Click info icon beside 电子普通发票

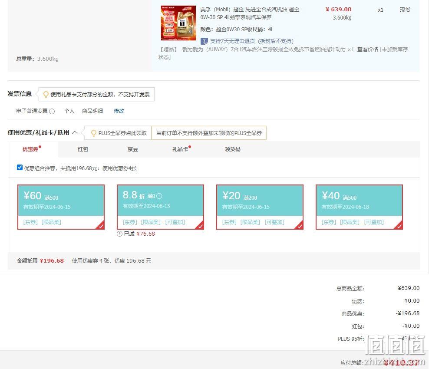52,111
